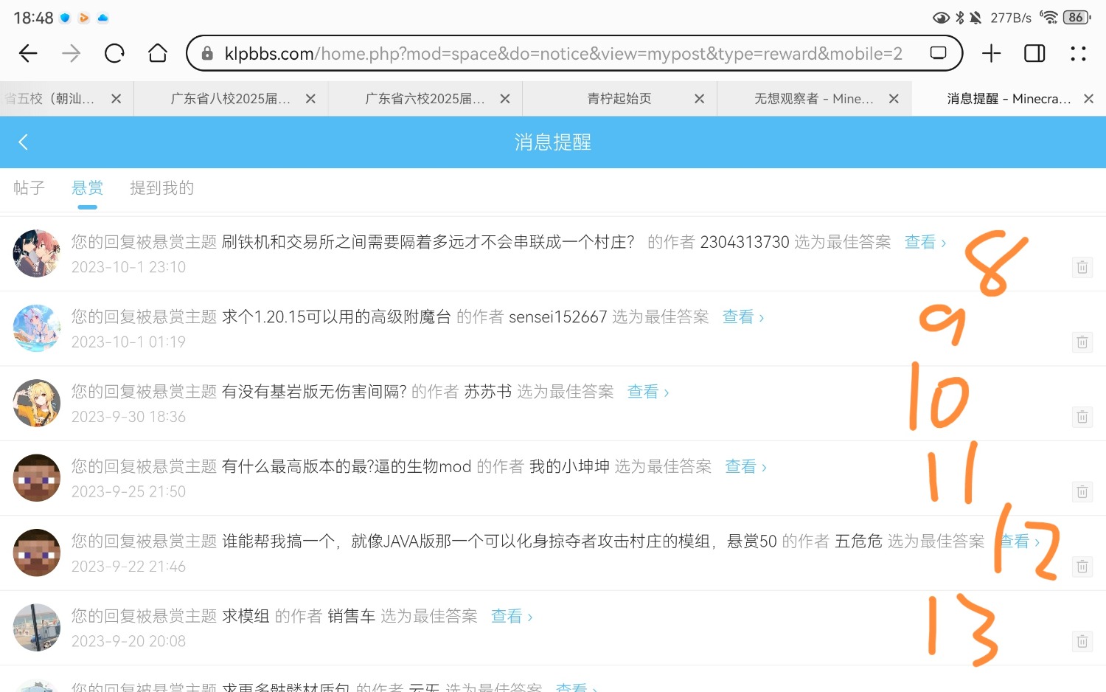Open the browser home page icon
This screenshot has height=692, width=1106.
click(x=158, y=53)
